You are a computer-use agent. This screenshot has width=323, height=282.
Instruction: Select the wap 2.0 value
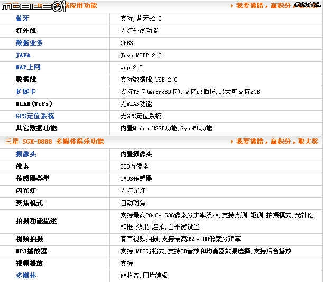[x=131, y=67]
